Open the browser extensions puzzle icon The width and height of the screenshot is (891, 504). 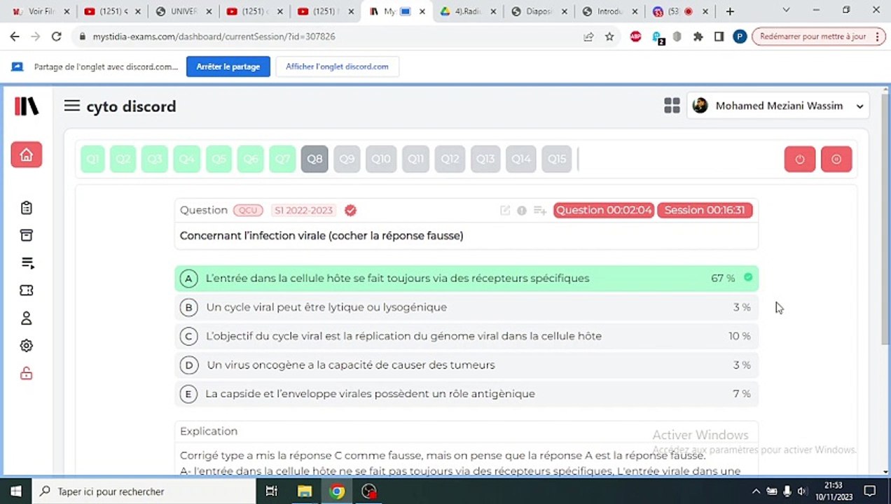[x=698, y=36]
